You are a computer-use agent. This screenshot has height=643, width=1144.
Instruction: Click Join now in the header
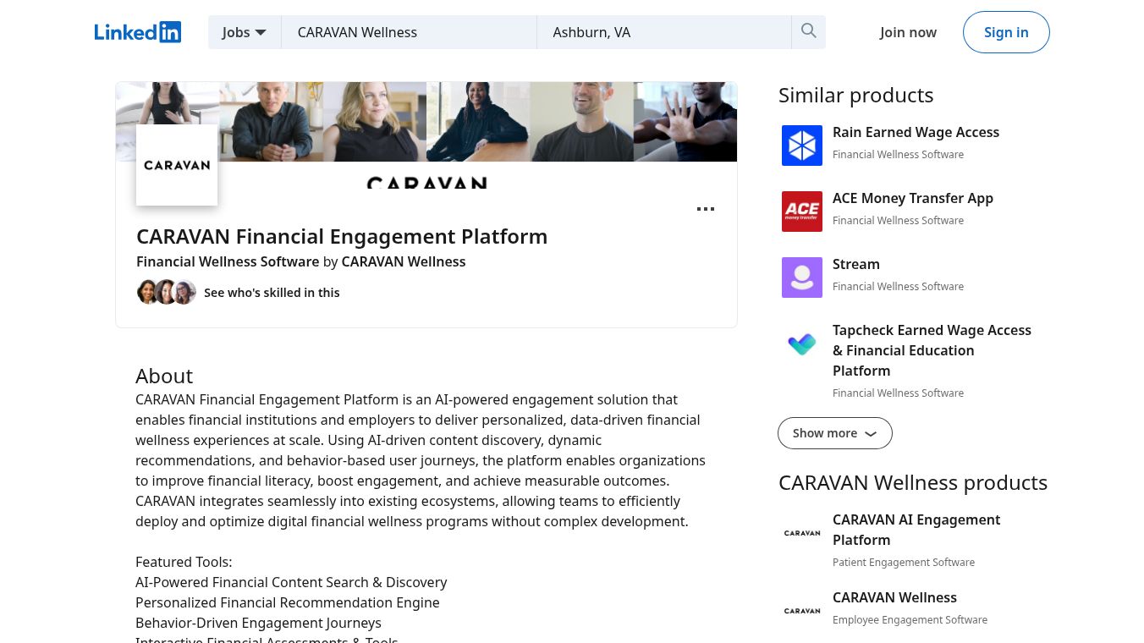[907, 31]
